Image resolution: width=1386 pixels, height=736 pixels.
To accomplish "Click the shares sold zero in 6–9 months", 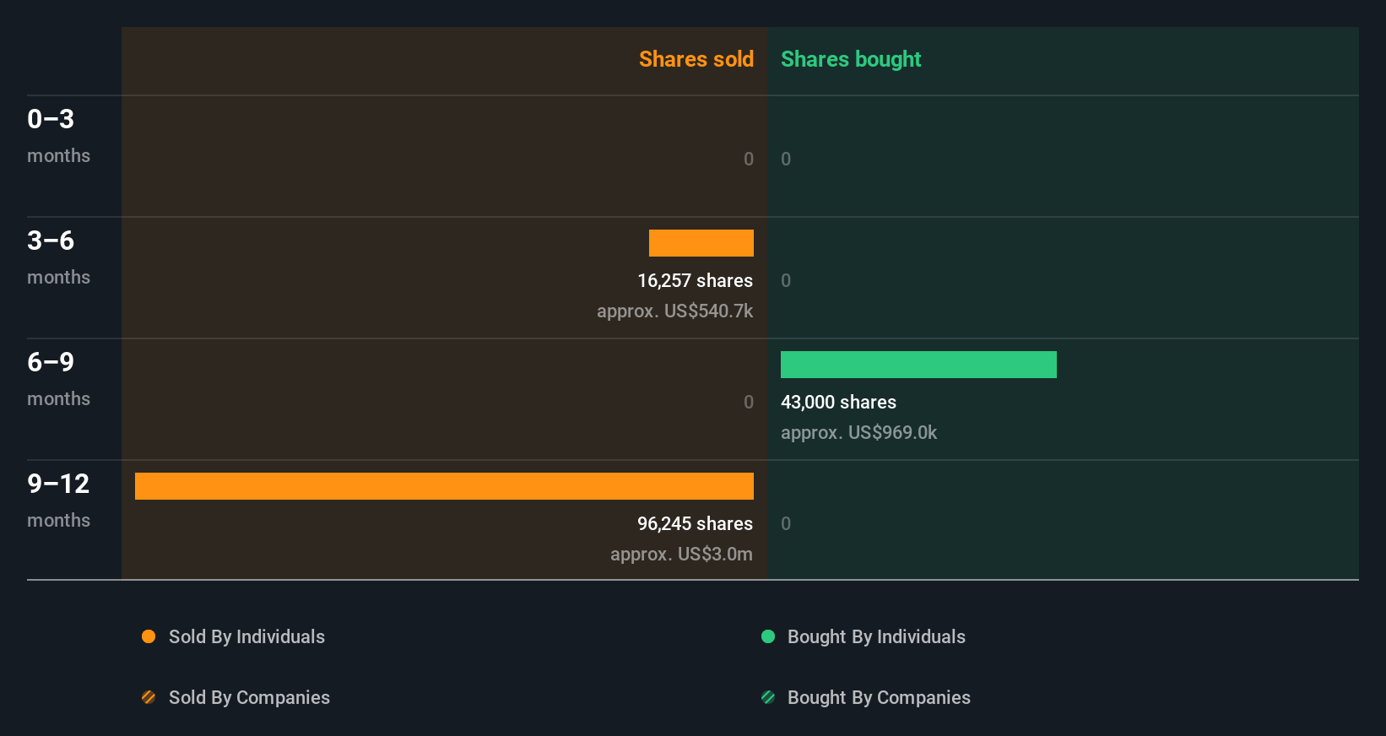I will click(749, 403).
